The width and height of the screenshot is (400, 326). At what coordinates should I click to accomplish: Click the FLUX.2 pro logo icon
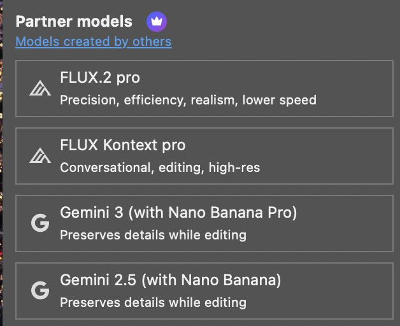tap(40, 89)
